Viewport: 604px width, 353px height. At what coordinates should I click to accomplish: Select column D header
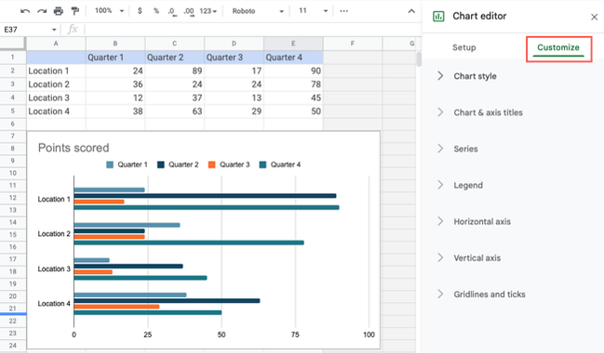(234, 44)
